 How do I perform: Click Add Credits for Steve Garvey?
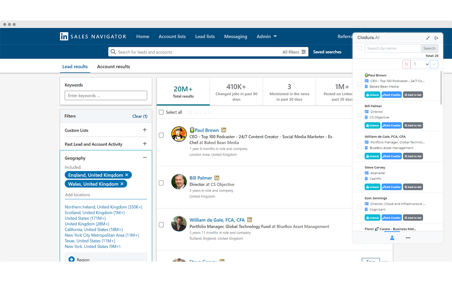coord(392,187)
